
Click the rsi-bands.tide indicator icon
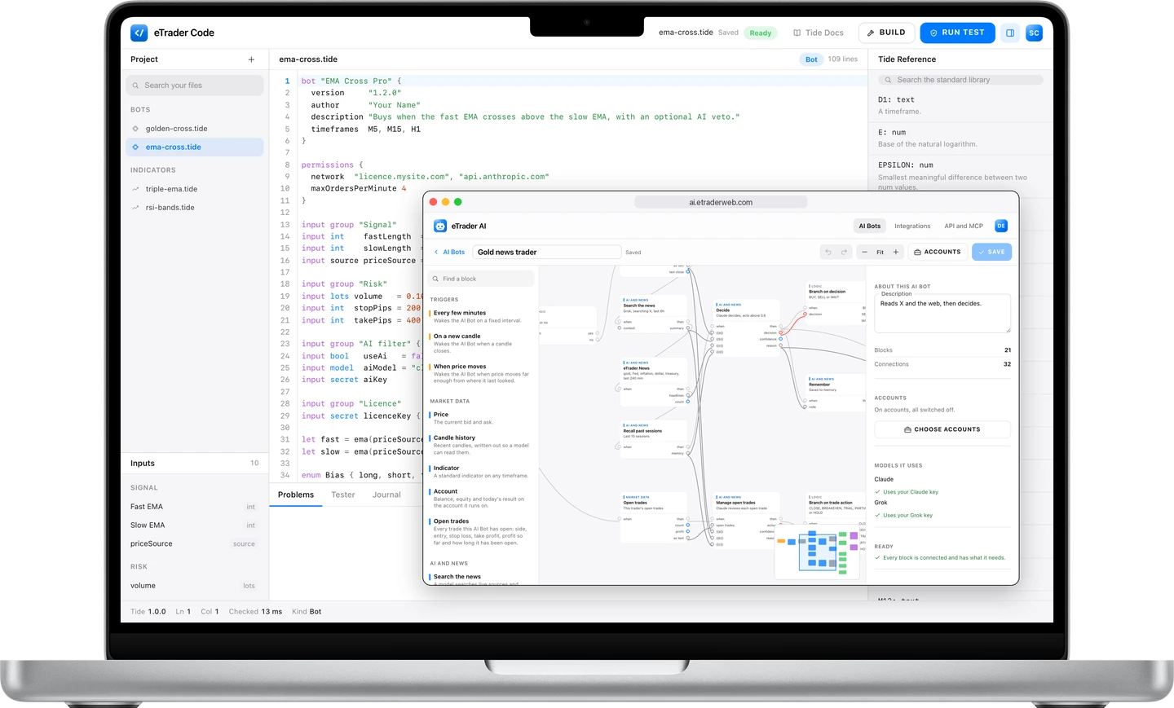(x=135, y=208)
